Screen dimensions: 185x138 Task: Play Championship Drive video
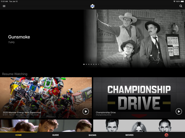click(179, 111)
